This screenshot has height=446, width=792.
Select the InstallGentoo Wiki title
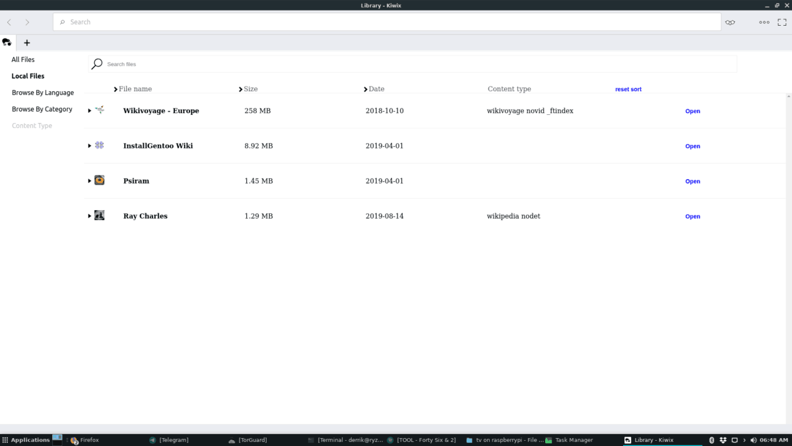158,146
